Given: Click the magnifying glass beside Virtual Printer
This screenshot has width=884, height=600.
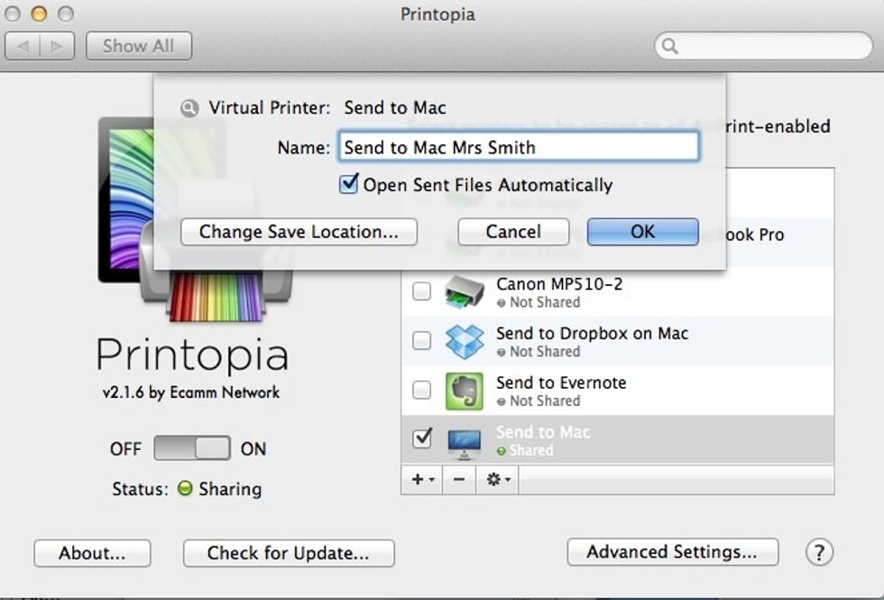Looking at the screenshot, I should pos(189,106).
